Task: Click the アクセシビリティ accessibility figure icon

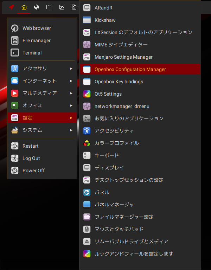Action: (x=87, y=131)
